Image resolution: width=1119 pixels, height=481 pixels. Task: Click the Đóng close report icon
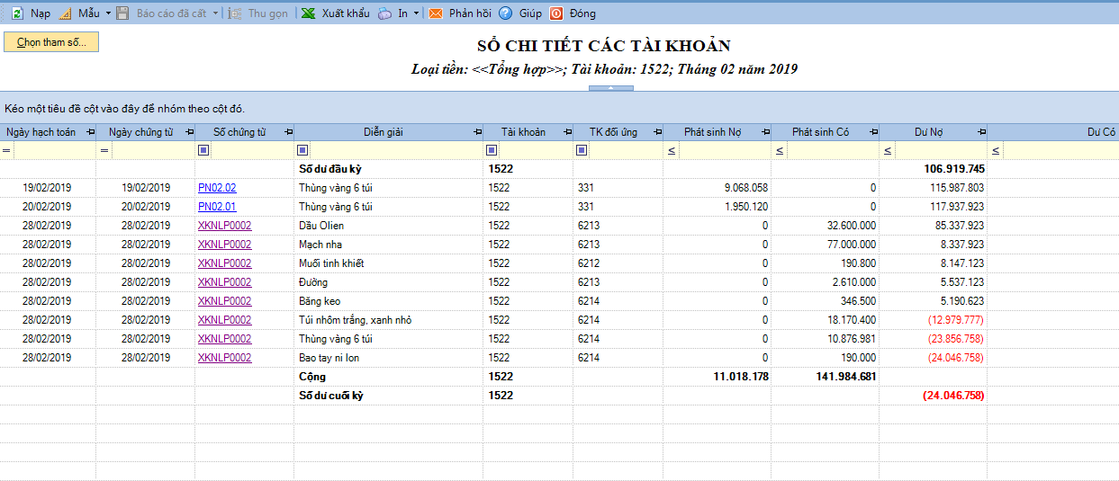coord(556,13)
